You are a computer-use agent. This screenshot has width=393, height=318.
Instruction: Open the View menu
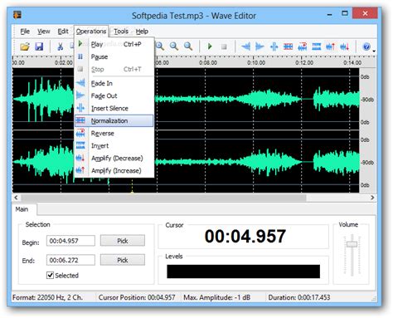(44, 32)
